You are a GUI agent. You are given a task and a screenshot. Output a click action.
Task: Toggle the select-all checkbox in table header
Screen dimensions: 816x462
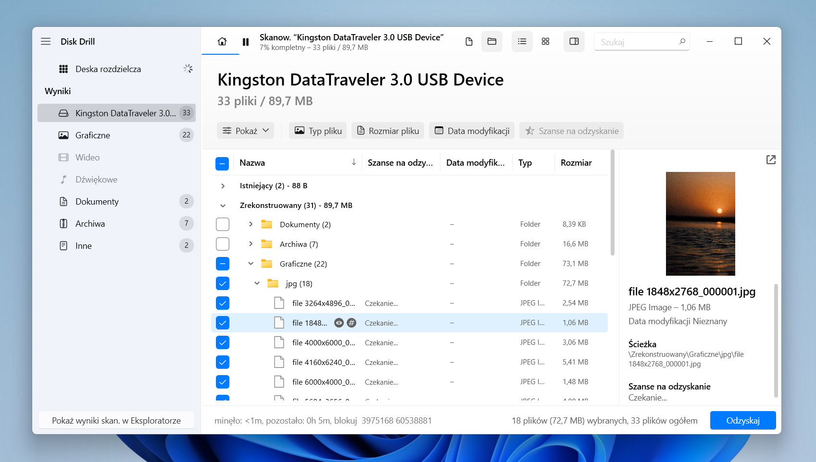tap(222, 164)
